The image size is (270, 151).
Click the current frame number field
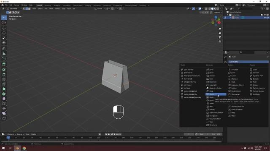189,134
